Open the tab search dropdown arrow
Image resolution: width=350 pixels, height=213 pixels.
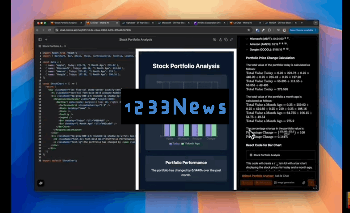pos(316,23)
